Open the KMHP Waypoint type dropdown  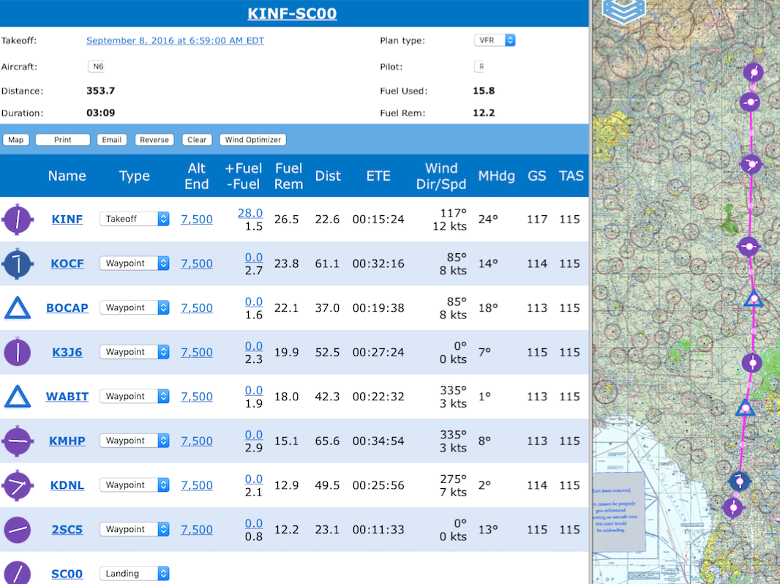point(135,441)
